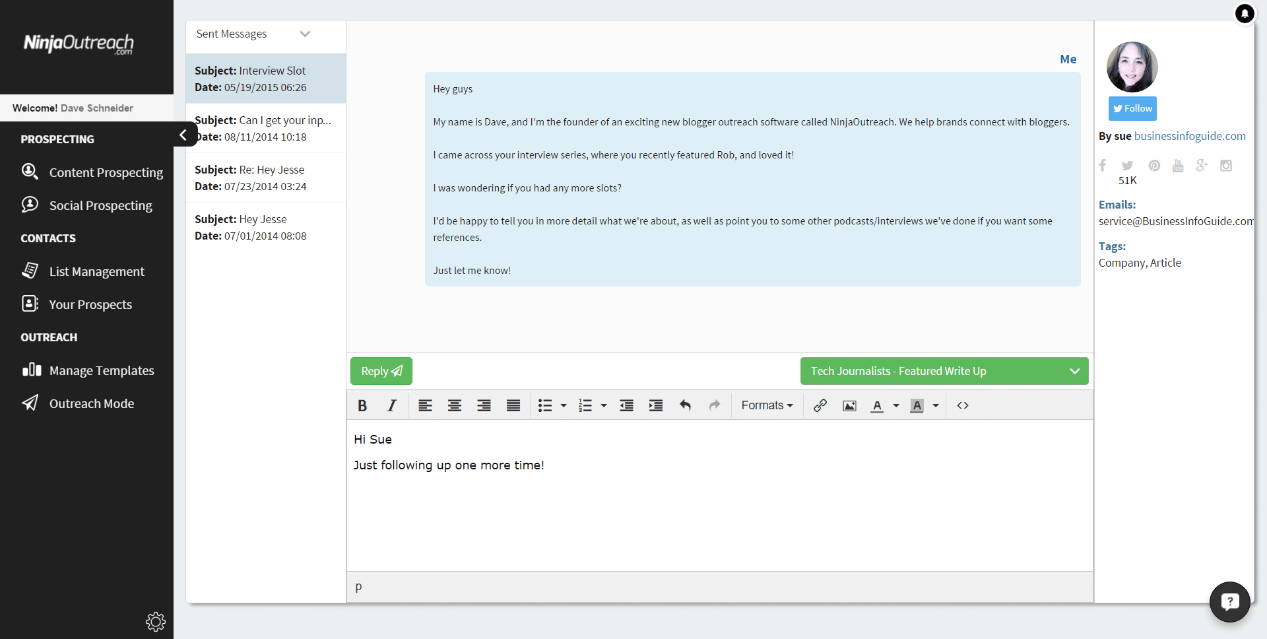This screenshot has width=1267, height=639.
Task: Open Social Prospecting
Action: coord(100,205)
